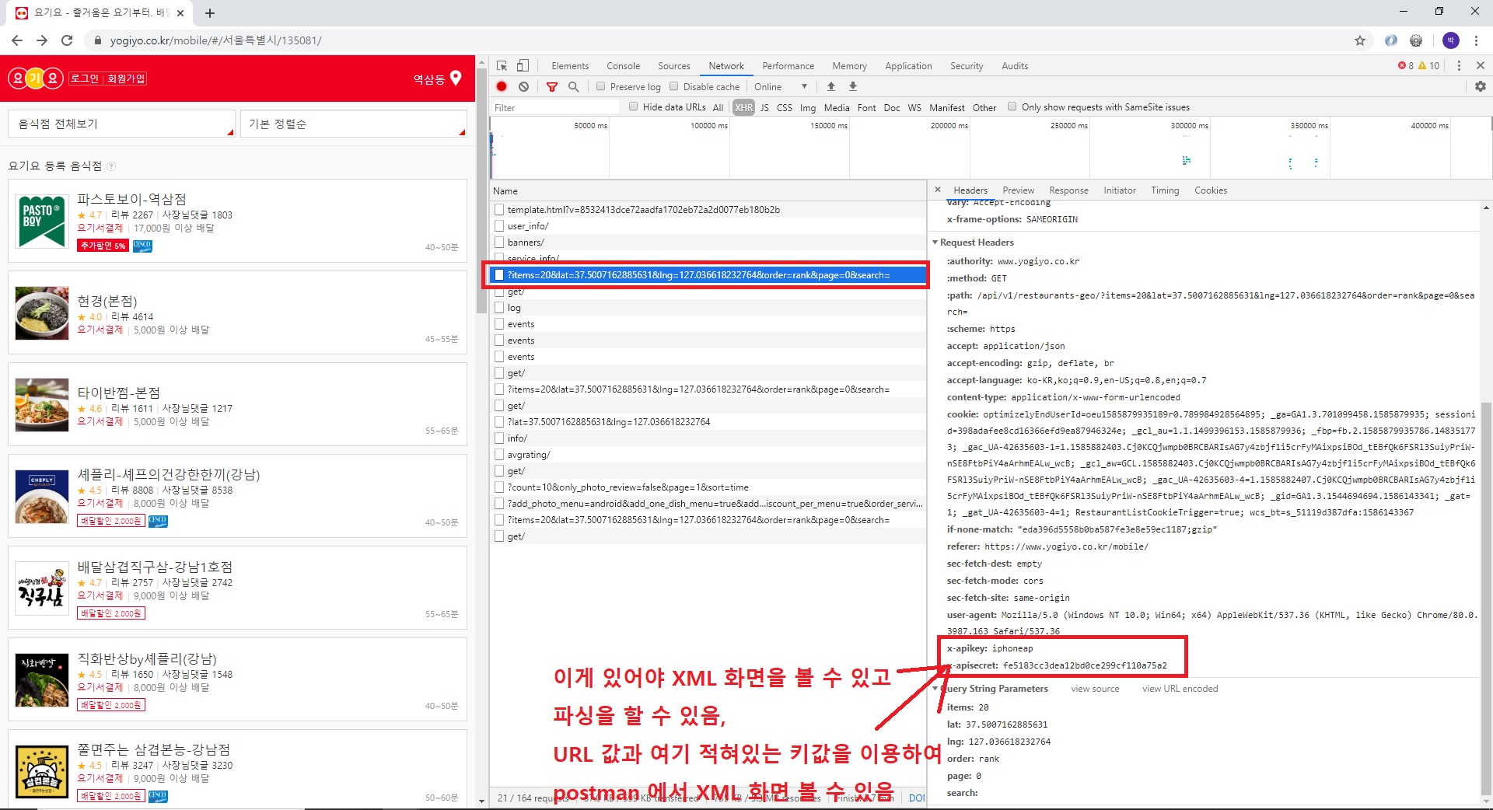The width and height of the screenshot is (1493, 810).
Task: Open the Preview tab of the request
Action: 1019,190
